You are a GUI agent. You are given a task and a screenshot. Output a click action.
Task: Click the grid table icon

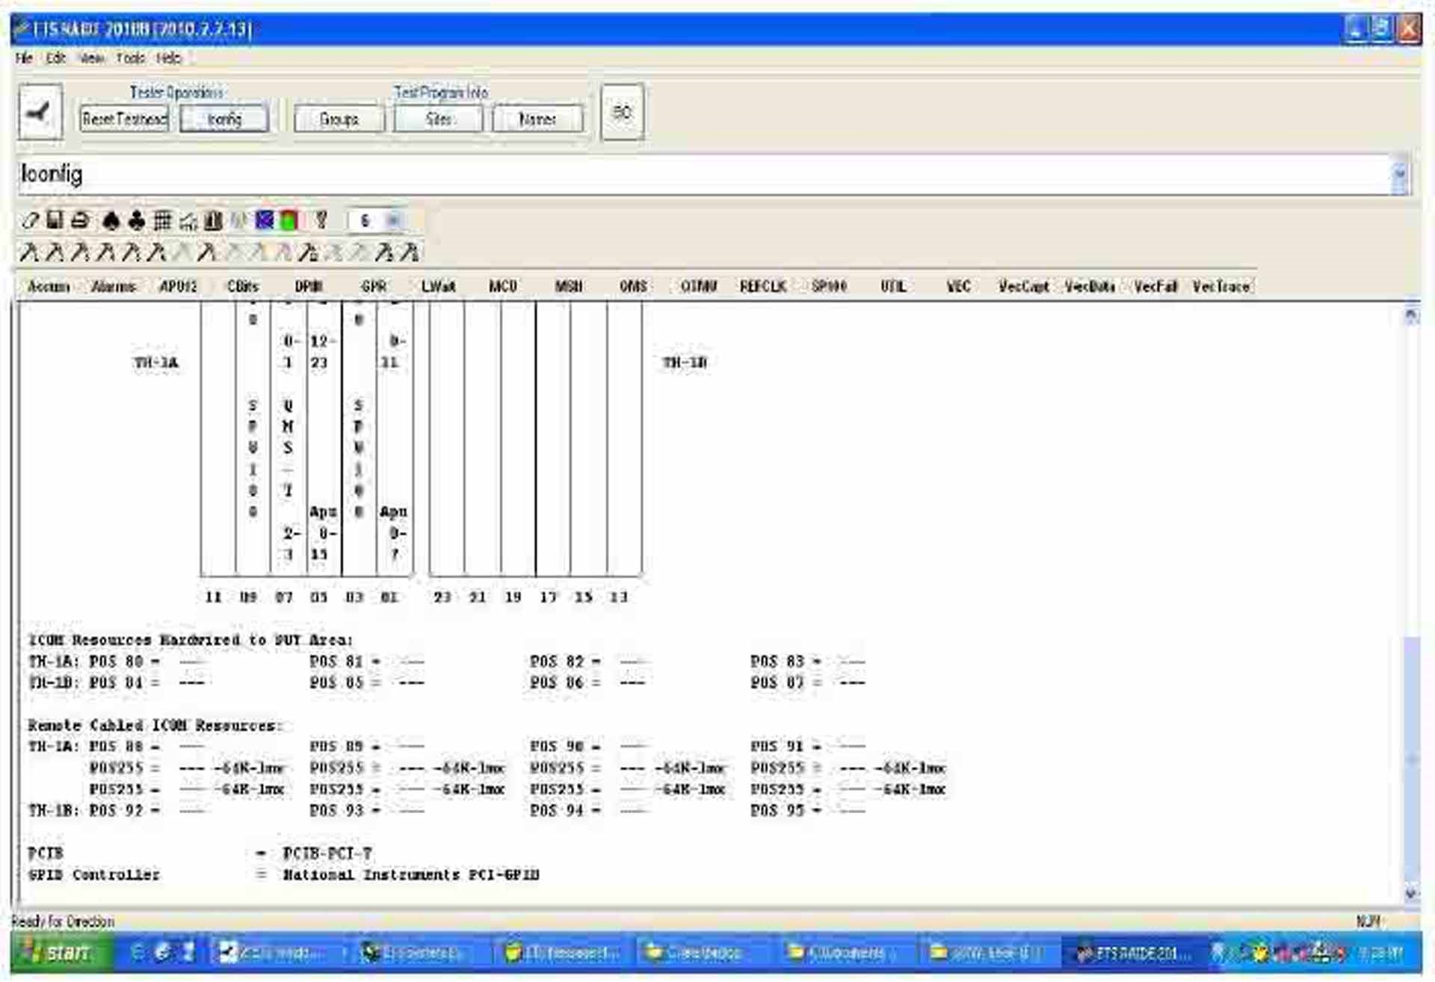(x=162, y=220)
